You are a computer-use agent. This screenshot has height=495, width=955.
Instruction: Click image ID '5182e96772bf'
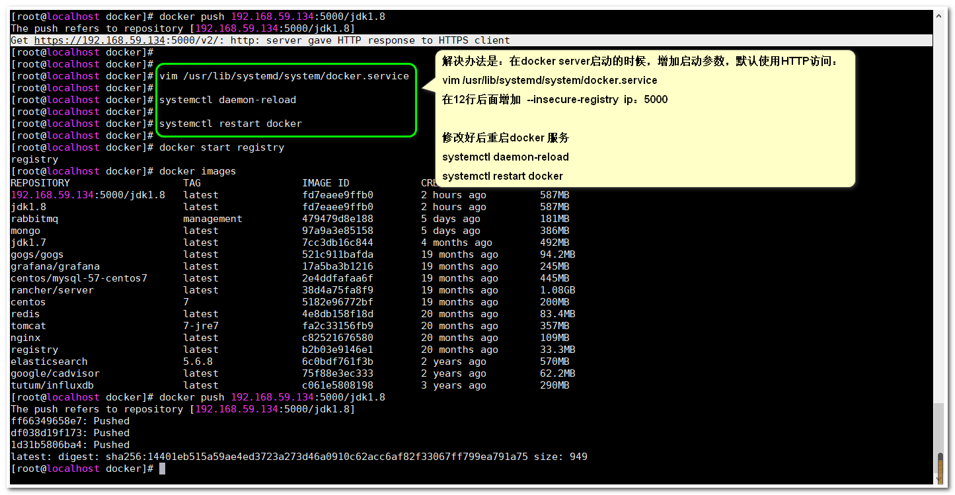(x=338, y=302)
